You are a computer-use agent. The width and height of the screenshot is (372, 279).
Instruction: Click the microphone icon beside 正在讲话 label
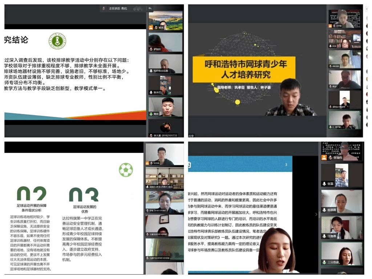coord(104,8)
